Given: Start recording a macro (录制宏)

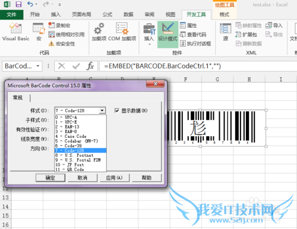Looking at the screenshot, I should tap(59, 25).
